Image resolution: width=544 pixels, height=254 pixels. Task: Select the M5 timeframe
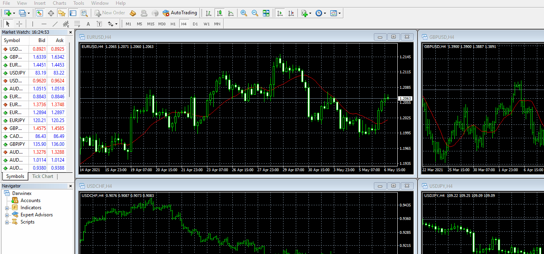pos(140,24)
